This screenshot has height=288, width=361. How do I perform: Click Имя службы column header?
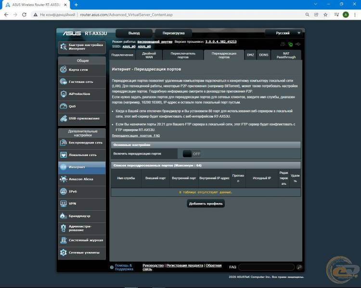[126, 178]
